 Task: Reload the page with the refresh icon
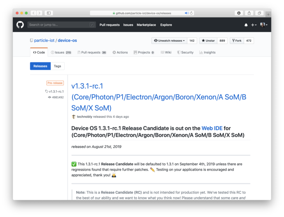[x=191, y=13]
